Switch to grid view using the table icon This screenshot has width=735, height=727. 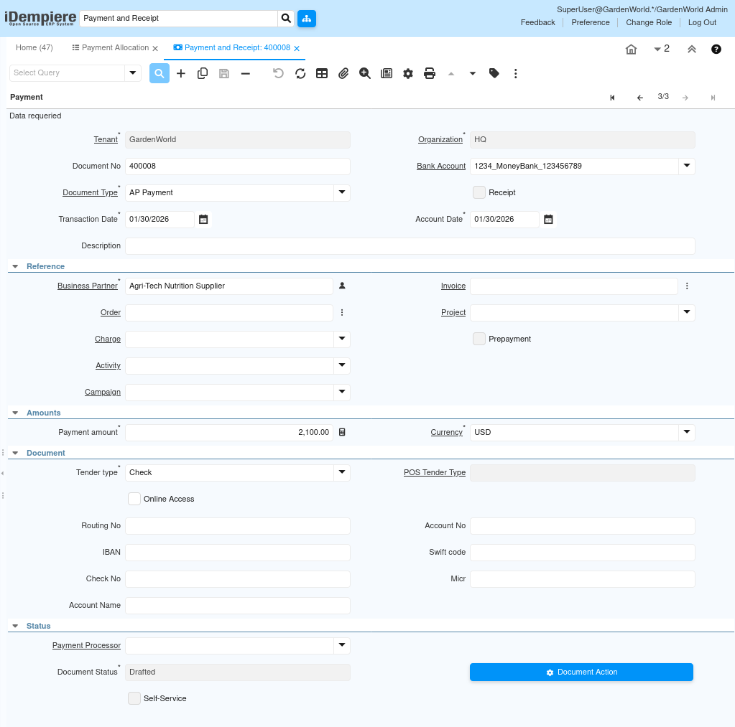(x=322, y=73)
